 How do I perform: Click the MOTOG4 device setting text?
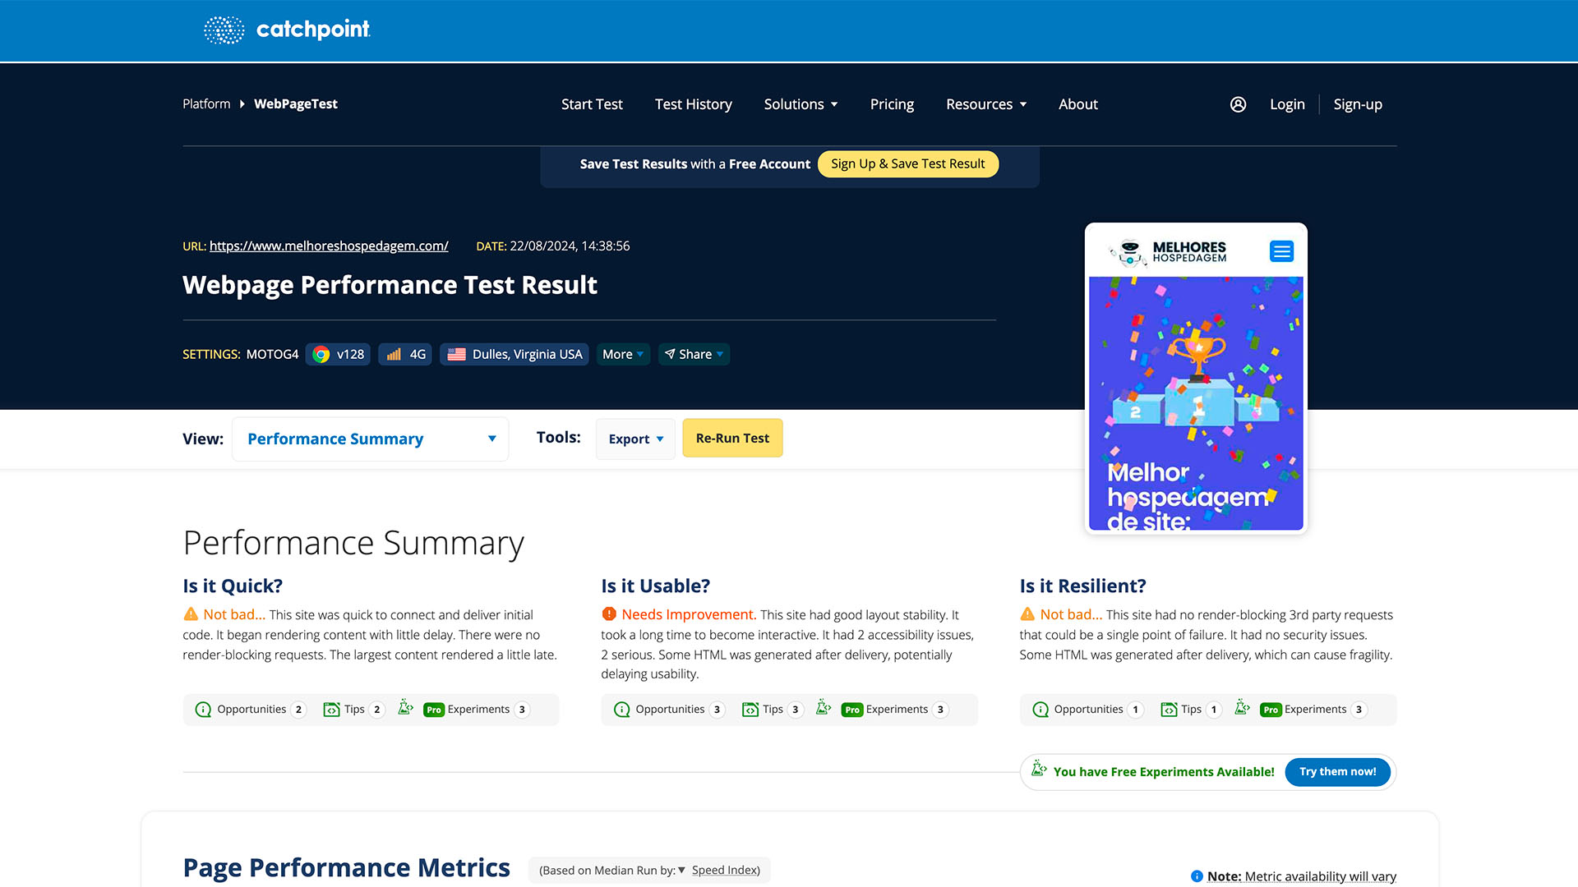click(272, 354)
